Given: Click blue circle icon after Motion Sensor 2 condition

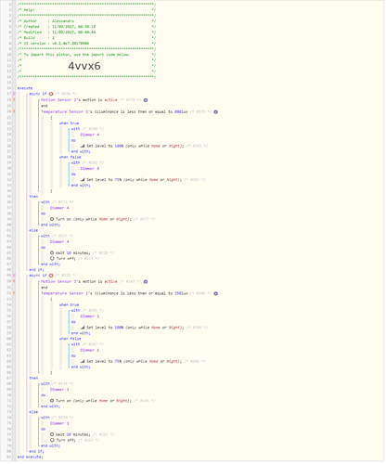Looking at the screenshot, I should [146, 100].
